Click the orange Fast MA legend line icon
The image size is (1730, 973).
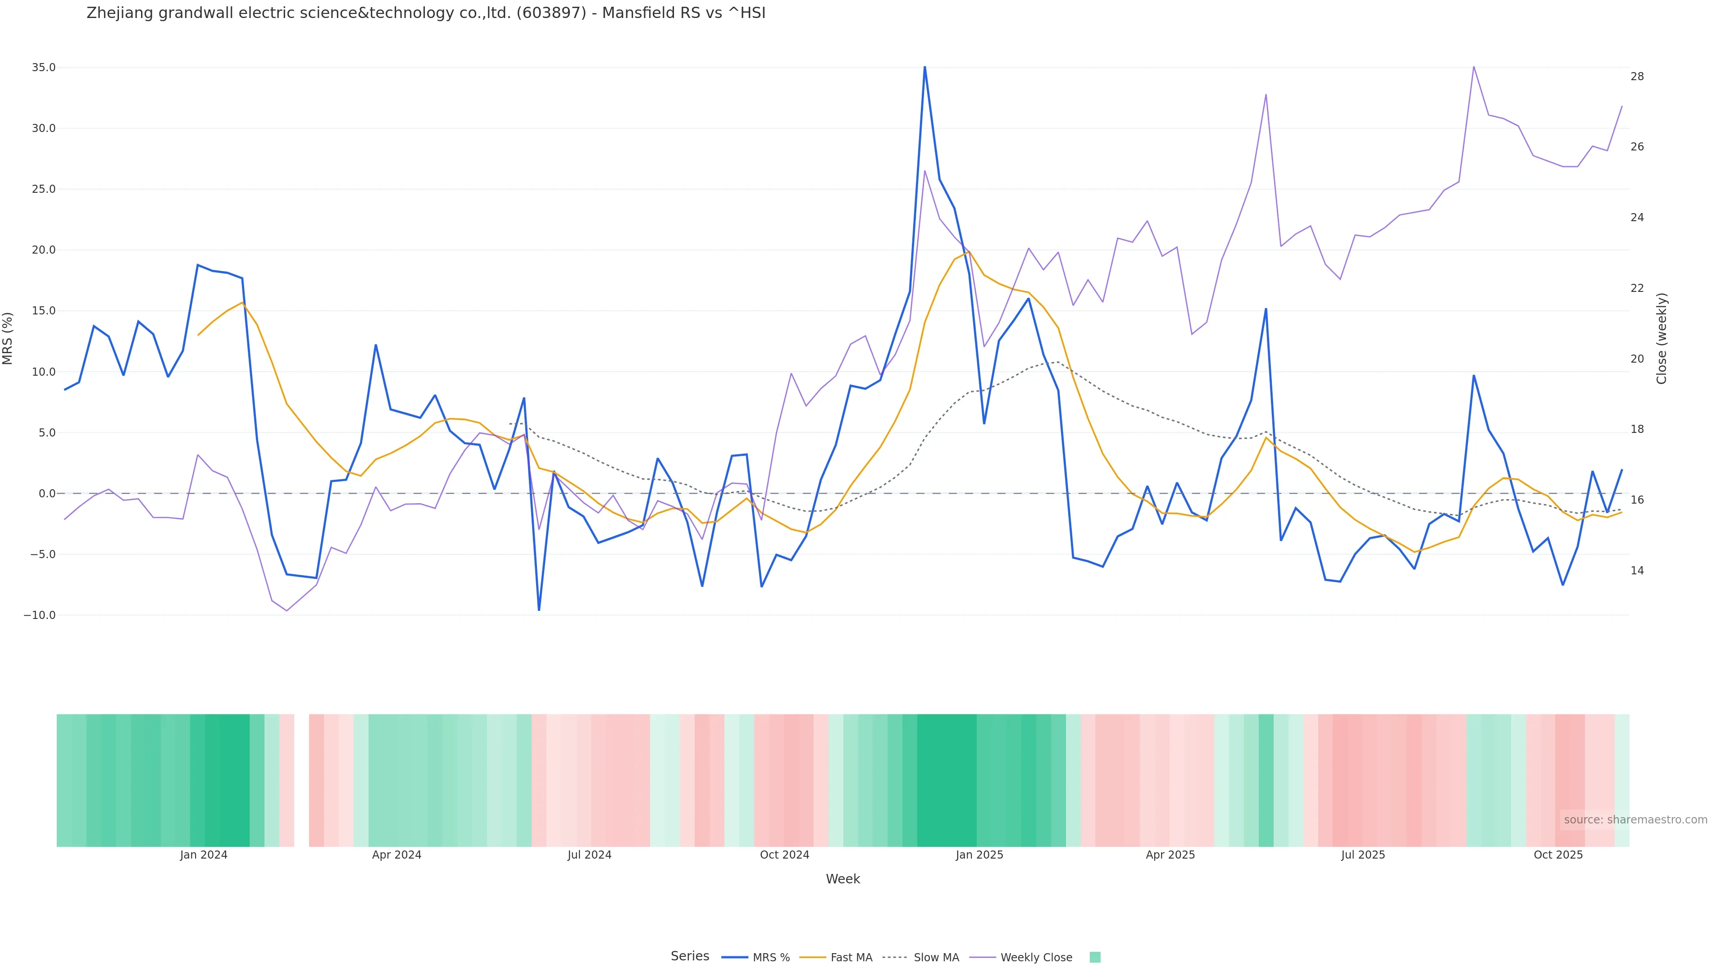[813, 958]
